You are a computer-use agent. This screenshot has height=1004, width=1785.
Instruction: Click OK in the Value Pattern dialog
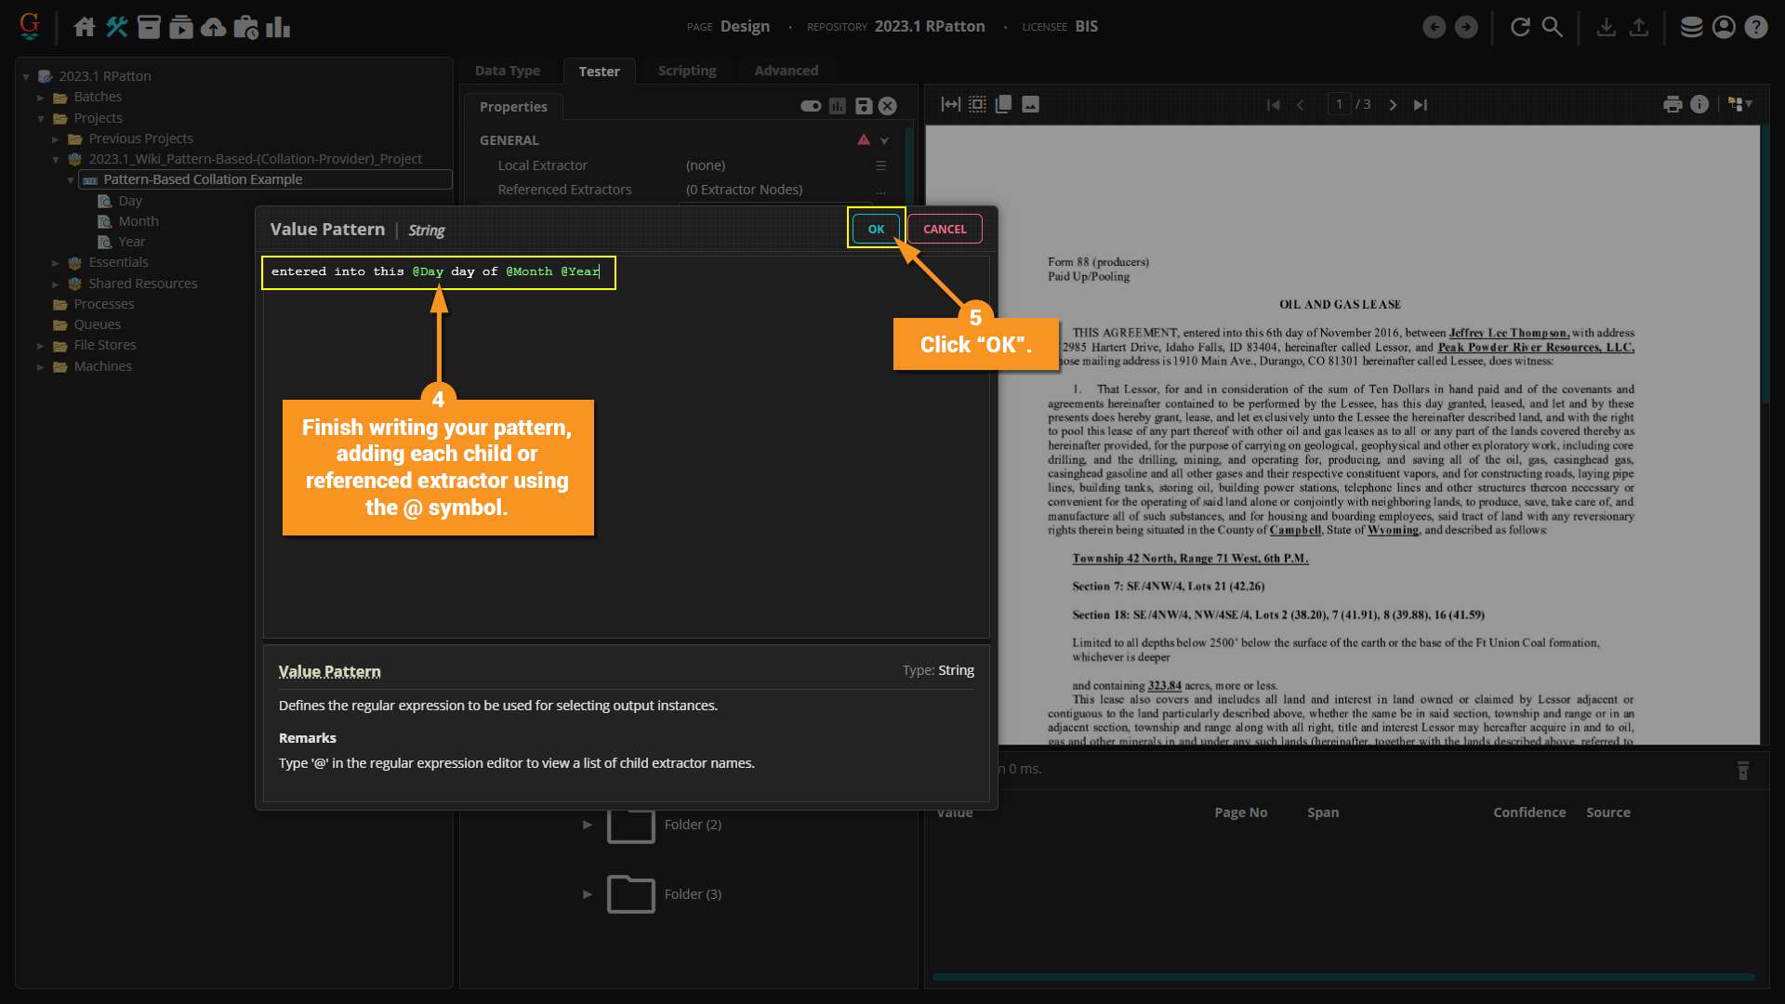[876, 229]
